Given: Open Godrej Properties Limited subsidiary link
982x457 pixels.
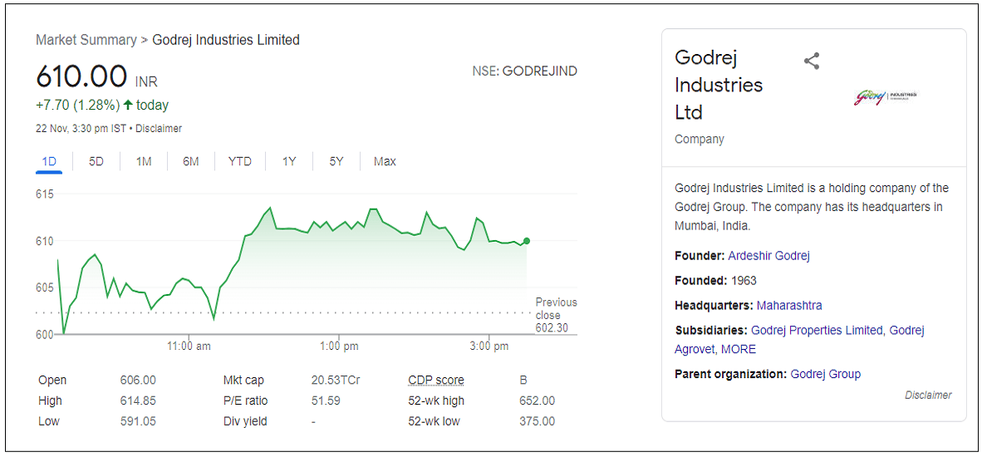Looking at the screenshot, I should click(817, 330).
